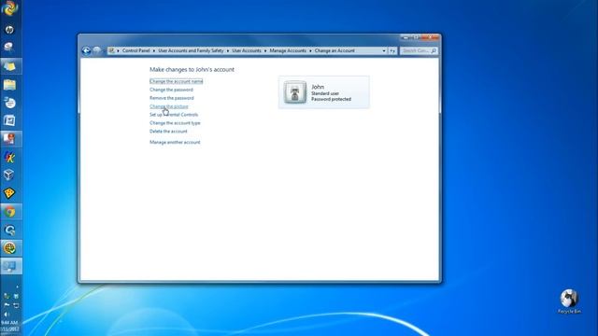This screenshot has width=598, height=336.
Task: Open the blue circular arrow icon in the taskbar
Action: pos(9,230)
